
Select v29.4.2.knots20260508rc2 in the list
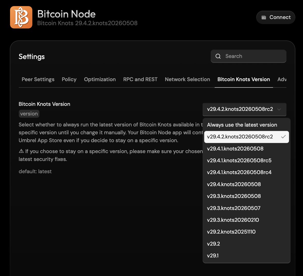[x=246, y=137]
